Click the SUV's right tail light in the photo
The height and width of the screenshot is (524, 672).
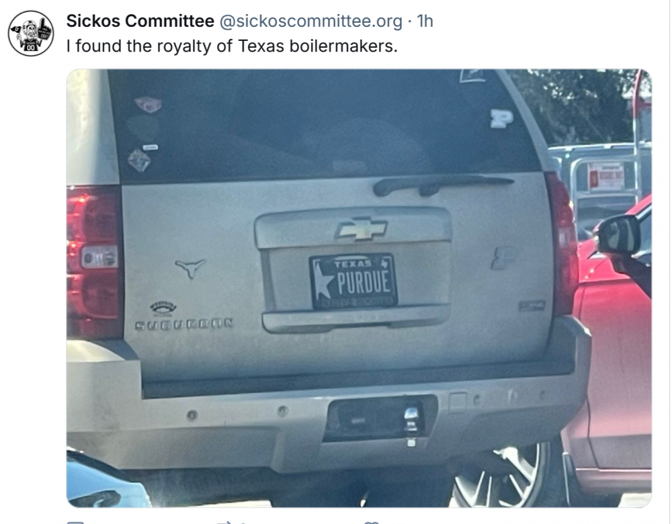coord(563,242)
